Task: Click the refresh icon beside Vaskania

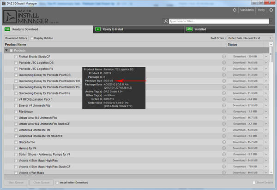Action: [235, 10]
